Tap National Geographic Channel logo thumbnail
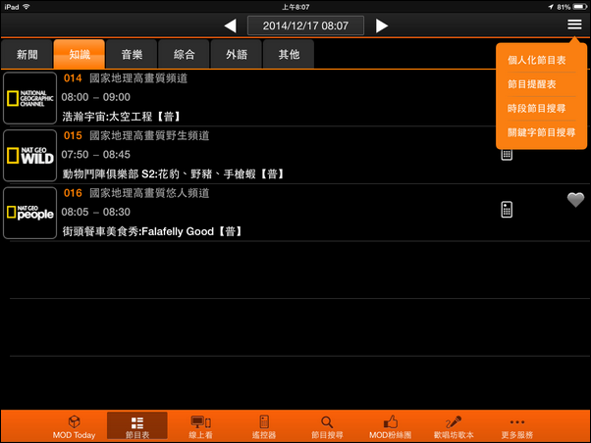 coord(29,98)
